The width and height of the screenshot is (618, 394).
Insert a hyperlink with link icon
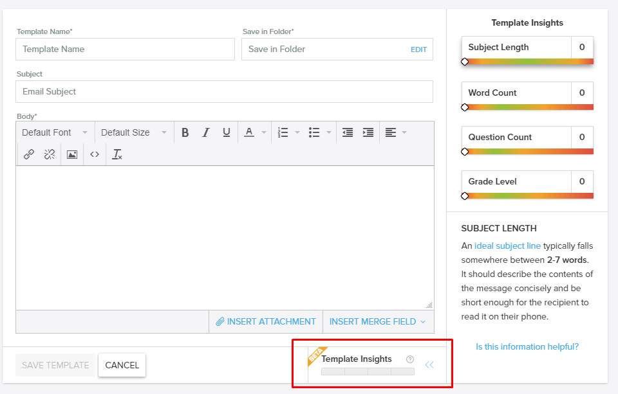[x=29, y=154]
